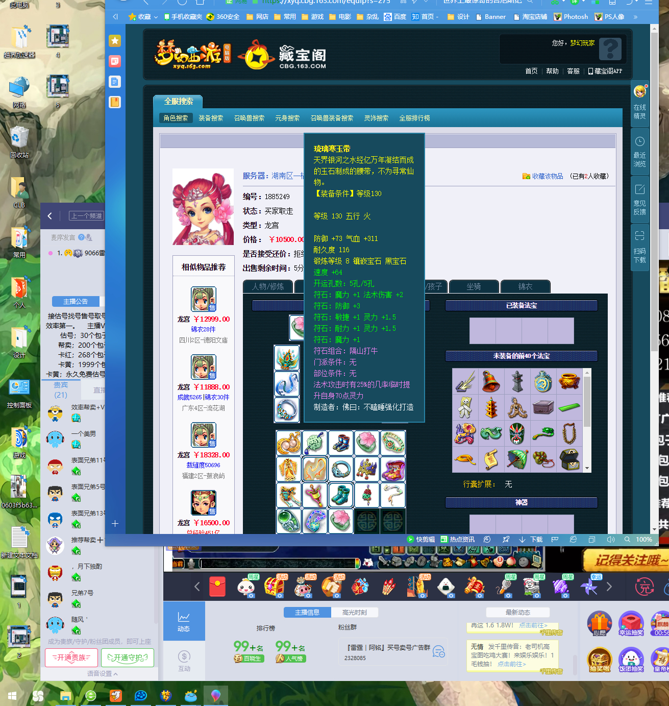This screenshot has width=669, height=706.
Task: Click the character portrait image
Action: [203, 207]
